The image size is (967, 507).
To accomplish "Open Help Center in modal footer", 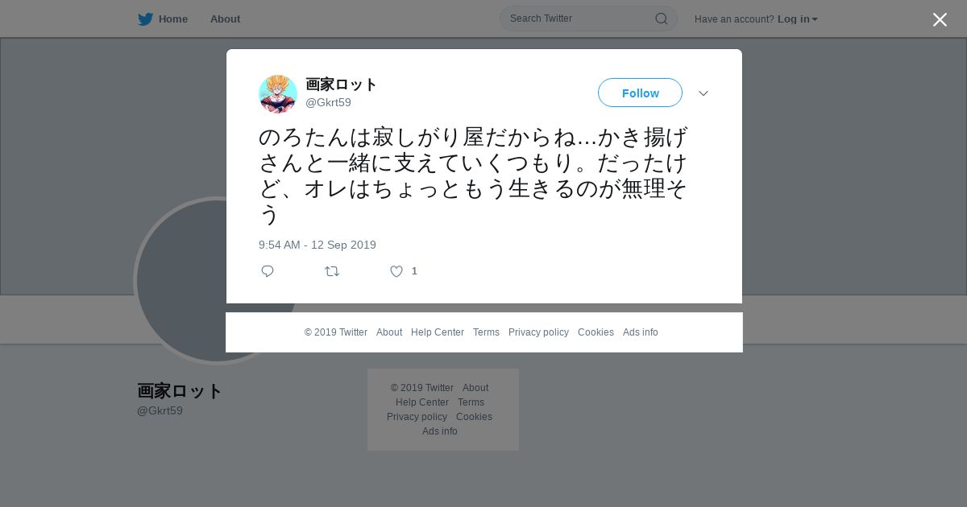I will click(438, 332).
